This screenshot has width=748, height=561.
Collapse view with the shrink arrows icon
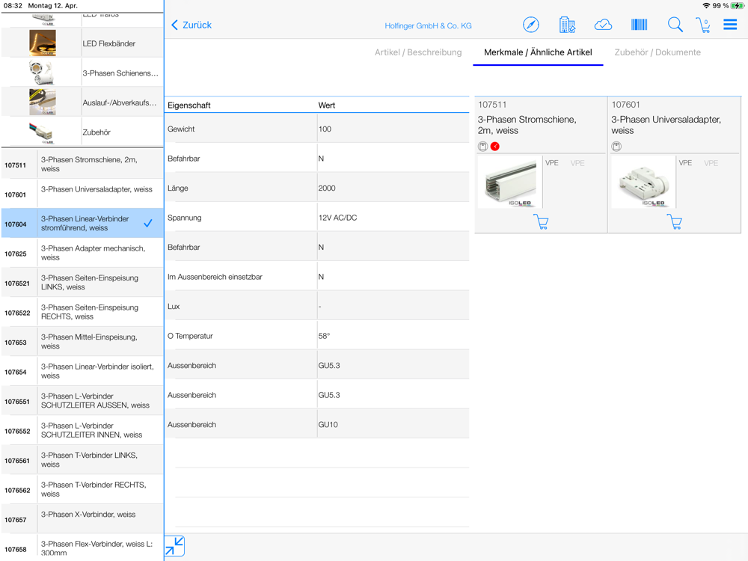click(174, 546)
